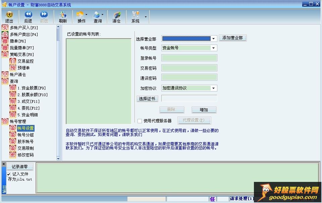Open 股东帐号 in the sidebar
The width and height of the screenshot is (322, 203).
tap(25, 141)
